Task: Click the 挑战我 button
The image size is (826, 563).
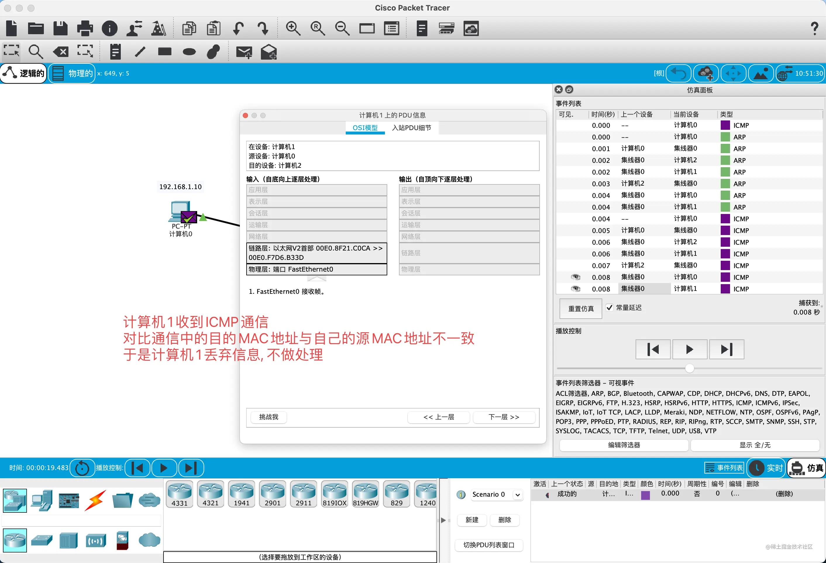Action: click(x=269, y=417)
